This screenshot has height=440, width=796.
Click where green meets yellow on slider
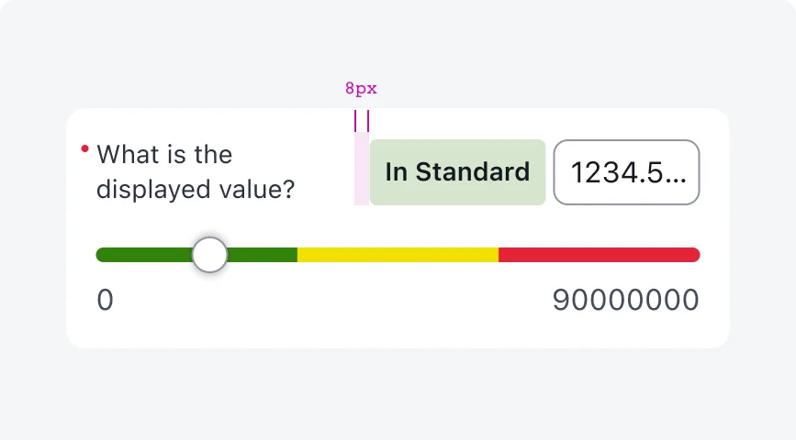(x=297, y=255)
